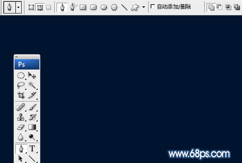Select the Elliptical Marquee tool

[21, 76]
